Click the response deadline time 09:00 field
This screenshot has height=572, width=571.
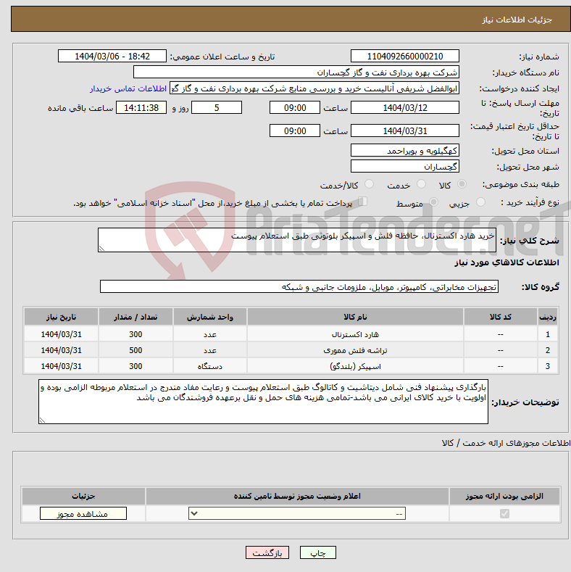coord(295,107)
